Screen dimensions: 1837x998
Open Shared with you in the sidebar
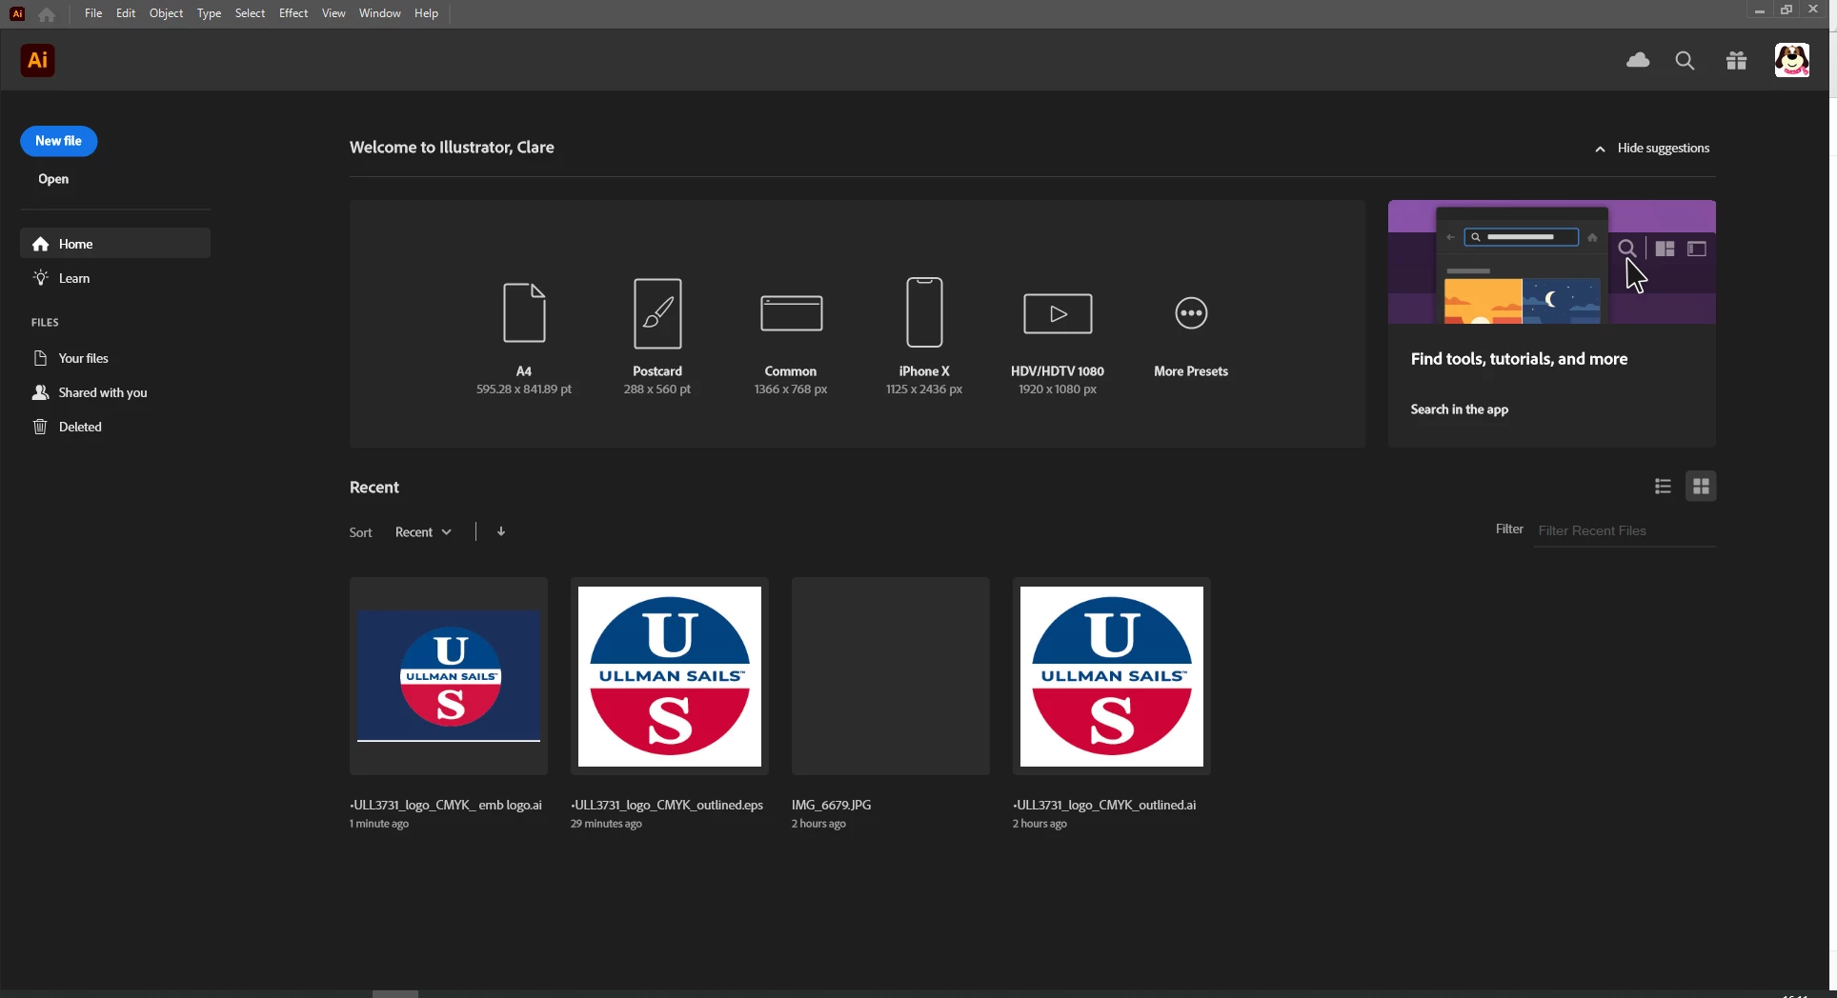[115, 392]
